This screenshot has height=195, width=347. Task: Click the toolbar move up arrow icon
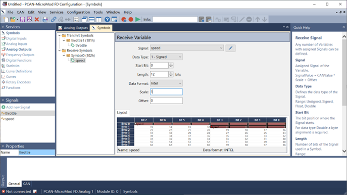258,20
